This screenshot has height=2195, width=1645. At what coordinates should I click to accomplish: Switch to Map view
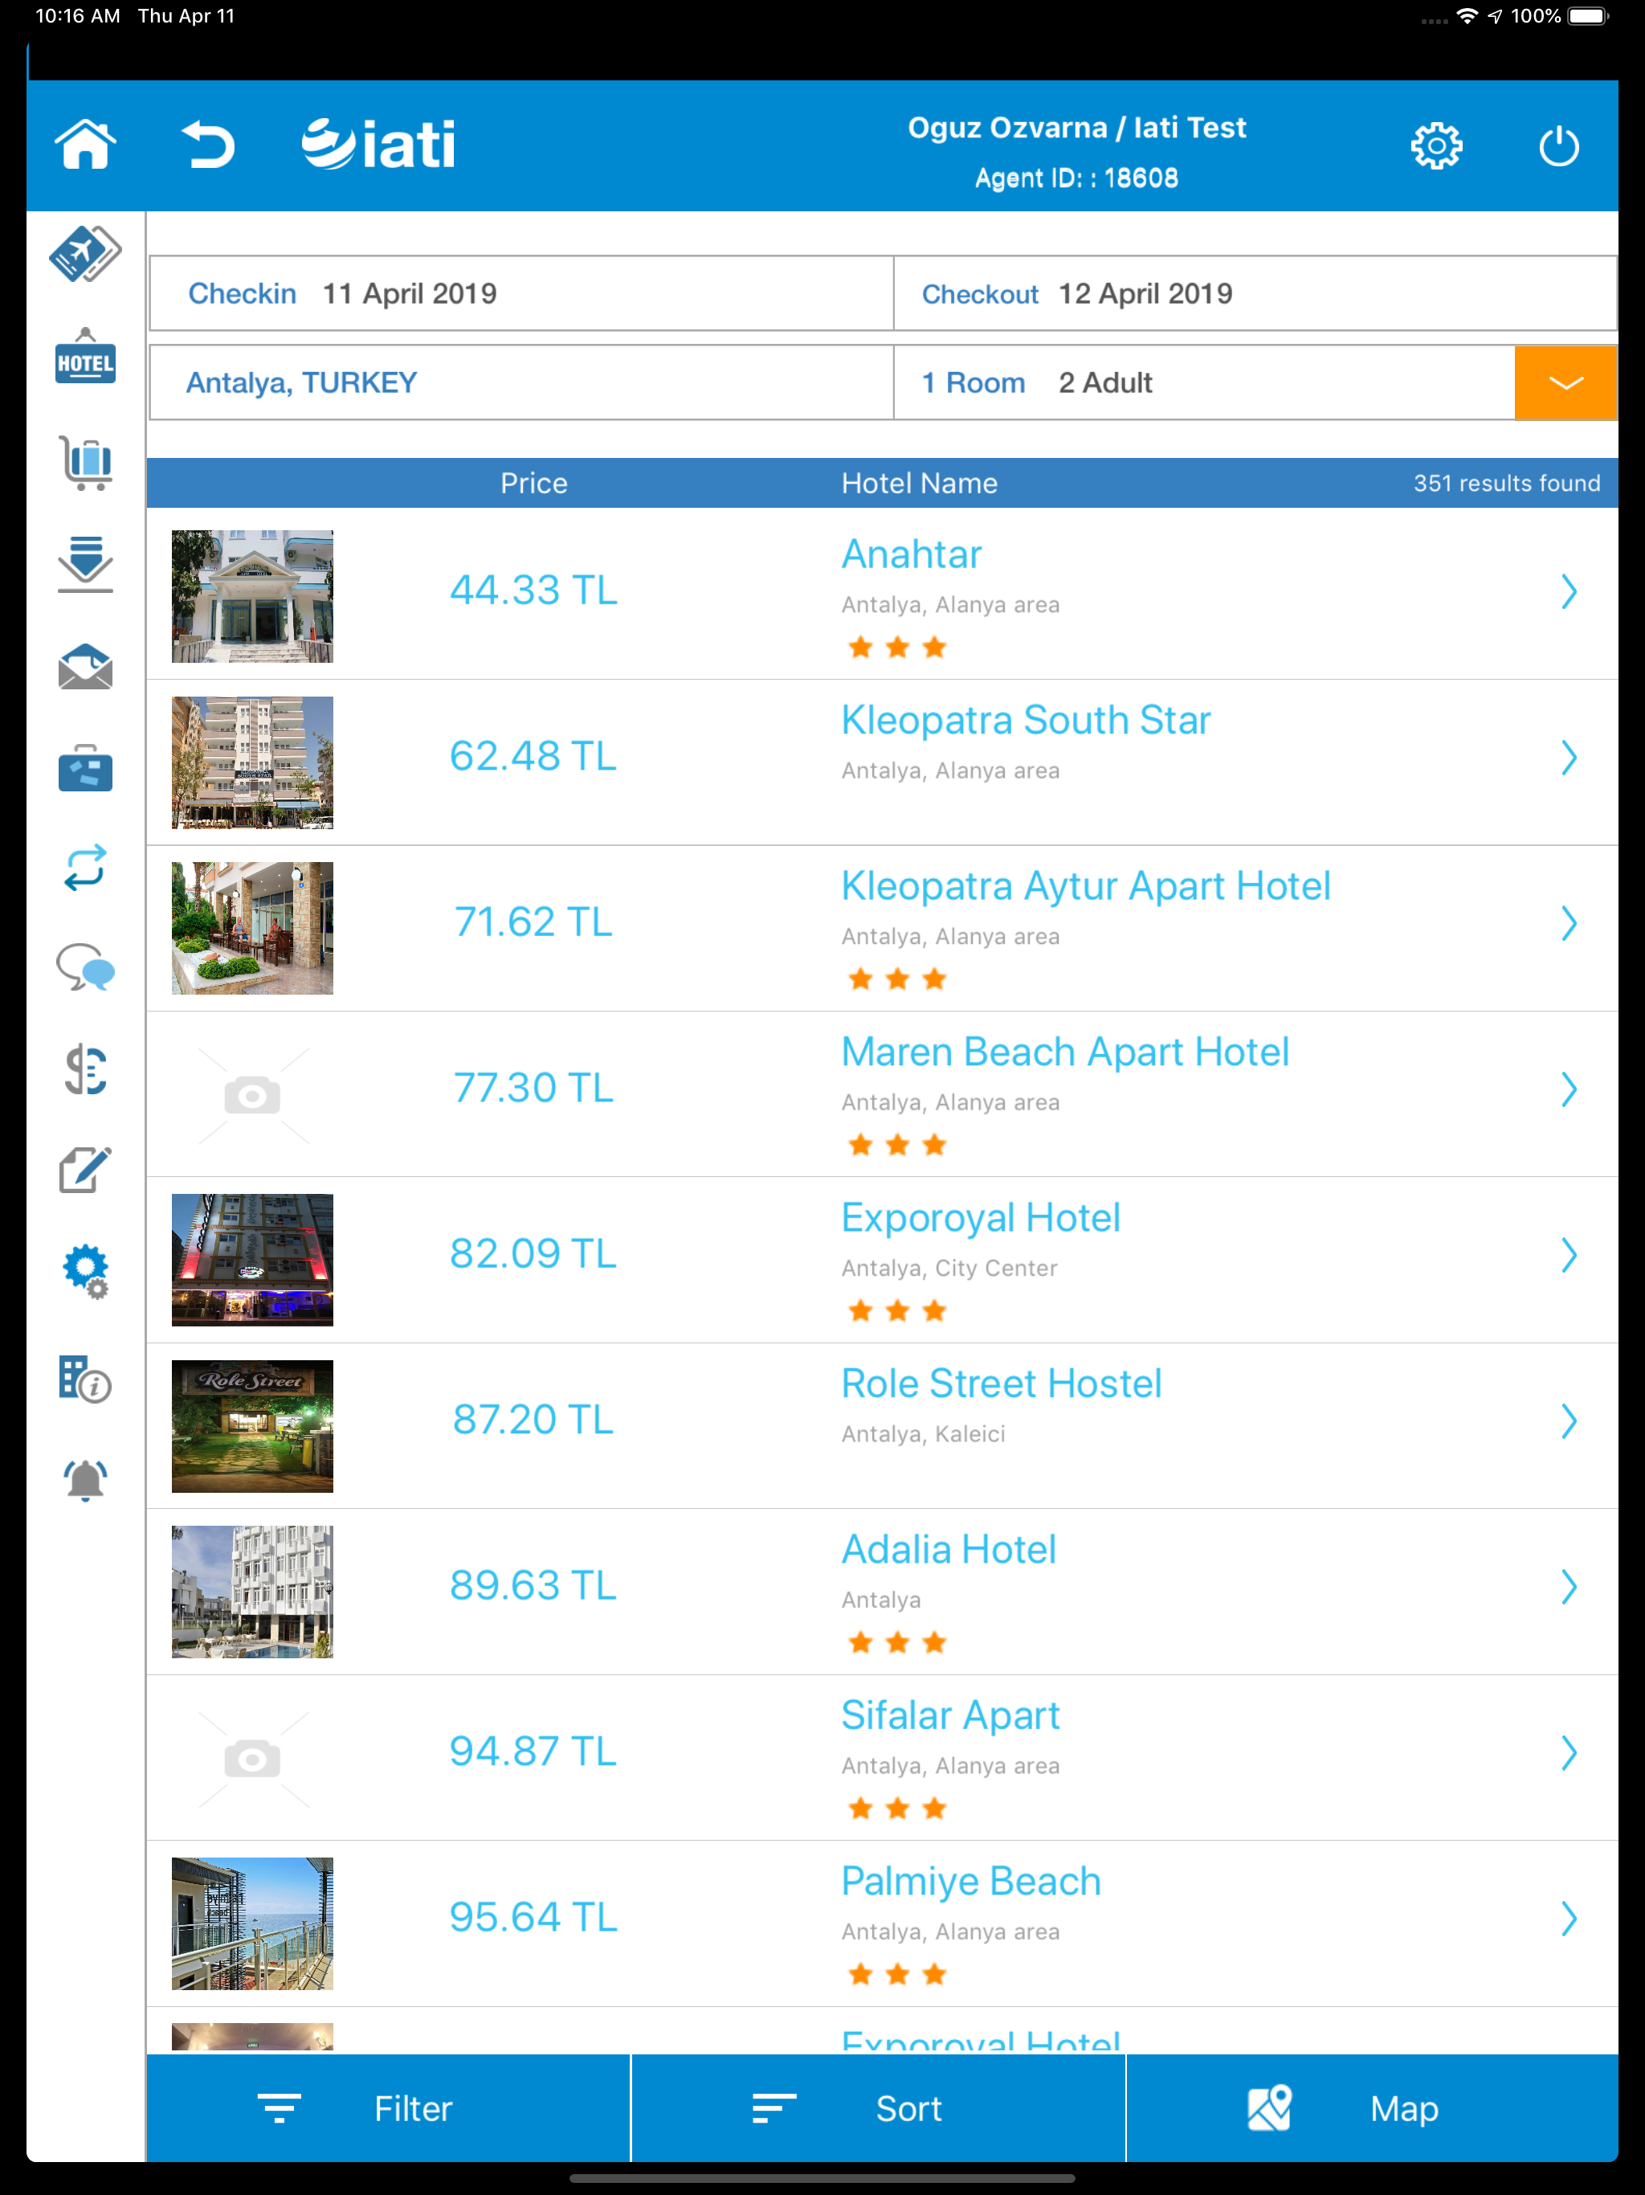point(1372,2107)
